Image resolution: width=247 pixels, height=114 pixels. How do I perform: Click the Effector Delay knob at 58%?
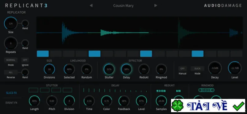(x=127, y=69)
